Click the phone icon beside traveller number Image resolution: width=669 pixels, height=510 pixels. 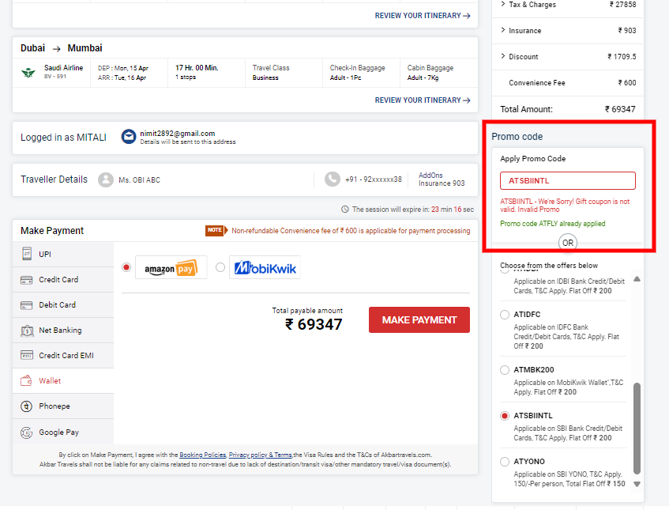pyautogui.click(x=333, y=179)
